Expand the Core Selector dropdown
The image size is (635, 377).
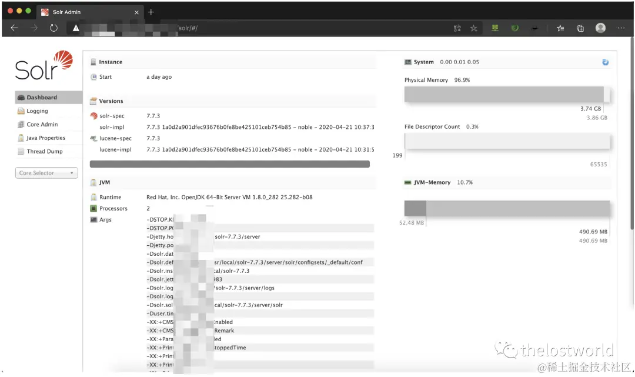pyautogui.click(x=46, y=173)
